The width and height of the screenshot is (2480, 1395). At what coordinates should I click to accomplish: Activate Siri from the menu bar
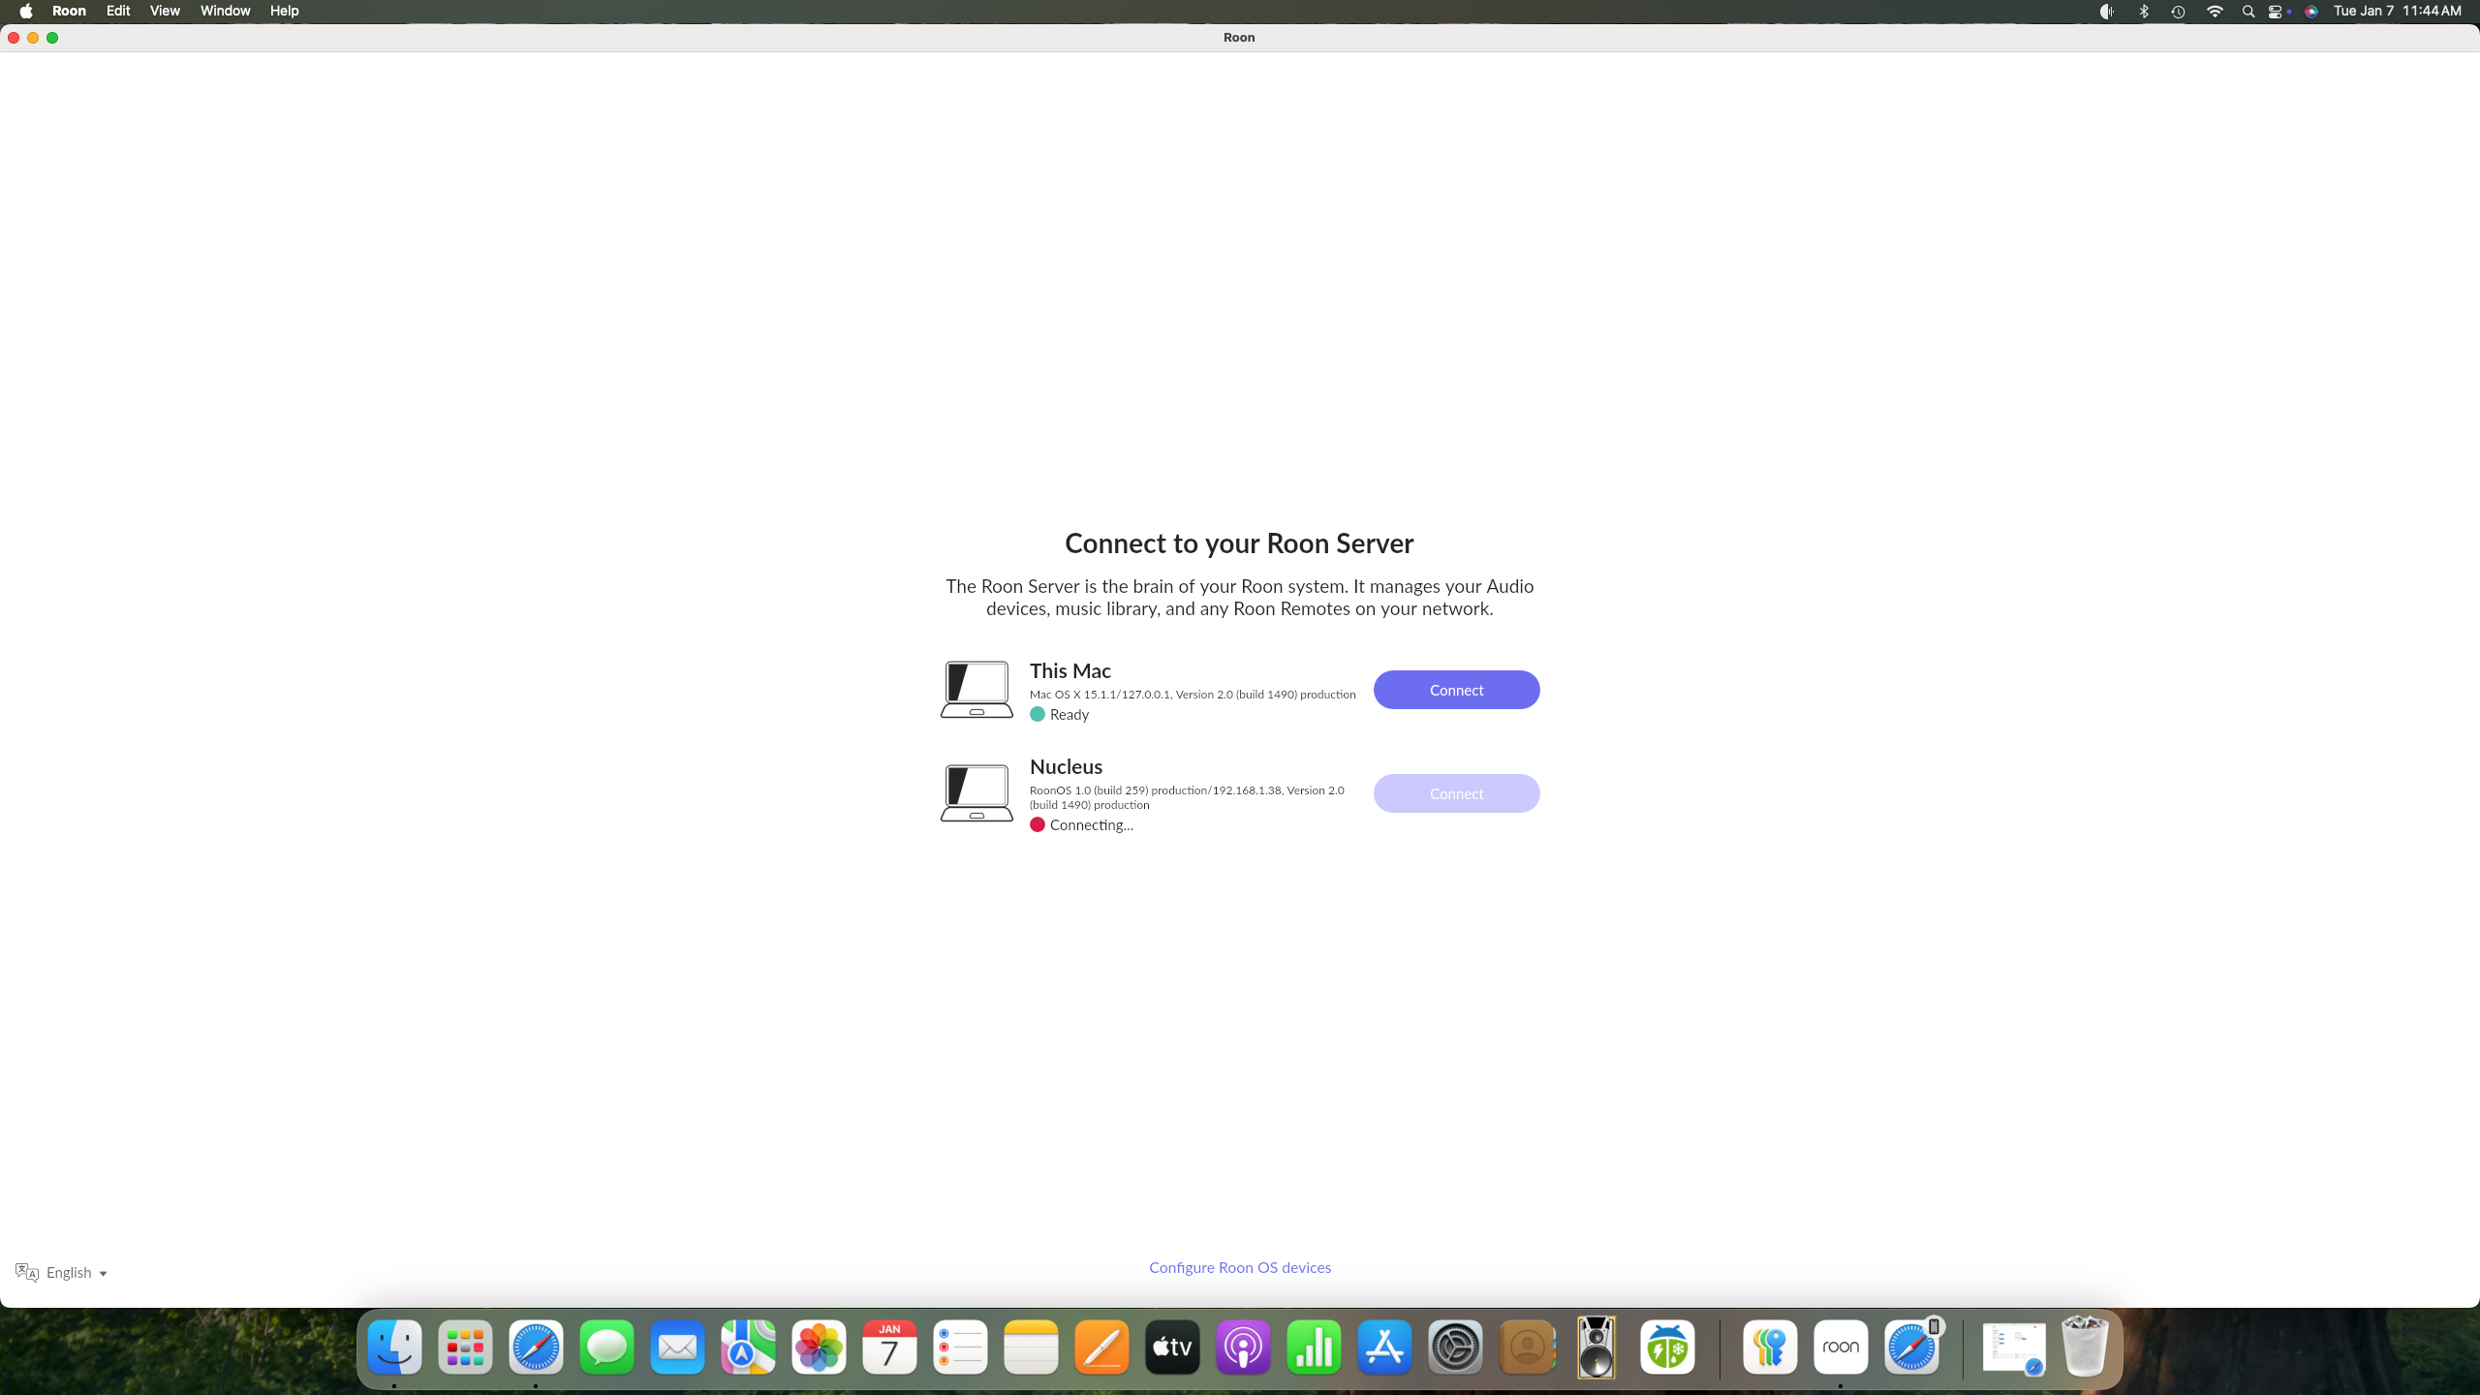click(2311, 12)
